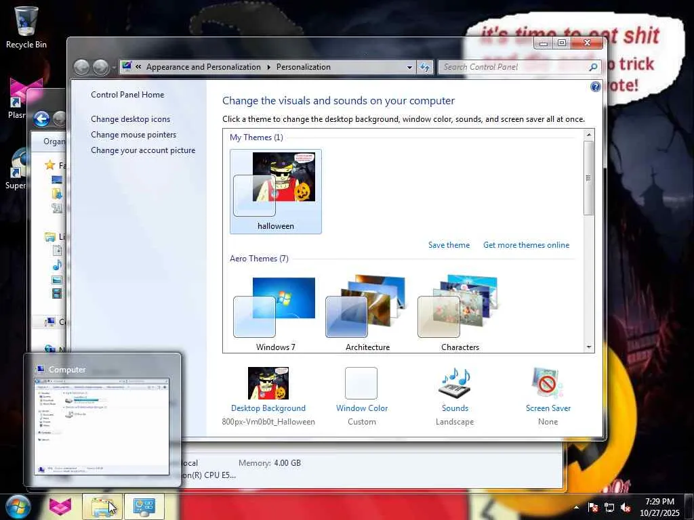Click the search magnifier icon
This screenshot has width=694, height=520.
click(593, 67)
